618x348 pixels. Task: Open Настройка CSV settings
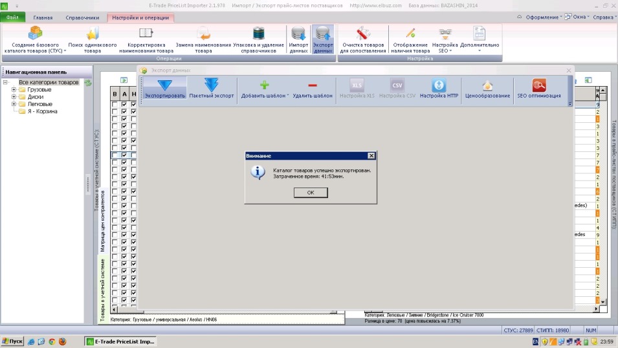397,88
